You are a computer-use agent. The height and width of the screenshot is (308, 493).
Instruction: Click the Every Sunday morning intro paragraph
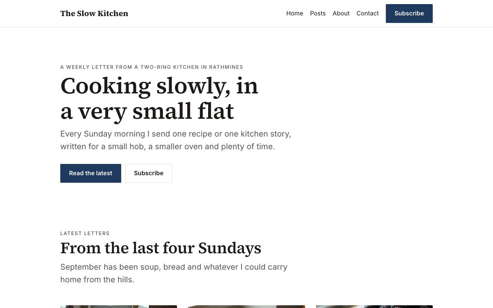(176, 140)
